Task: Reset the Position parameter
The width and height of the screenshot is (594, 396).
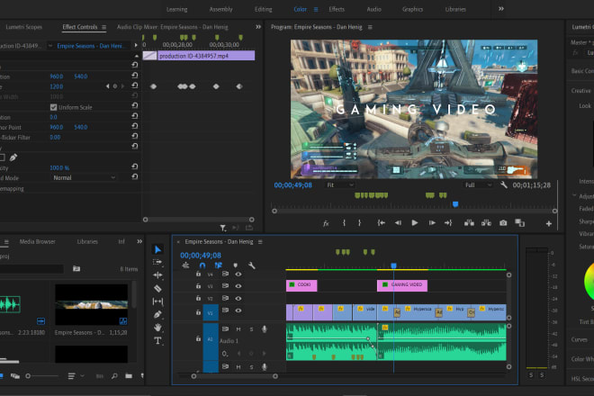Action: [134, 76]
